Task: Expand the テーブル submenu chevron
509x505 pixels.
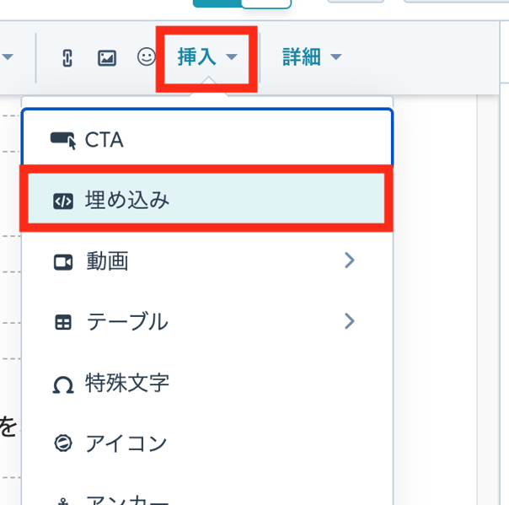Action: pos(350,321)
